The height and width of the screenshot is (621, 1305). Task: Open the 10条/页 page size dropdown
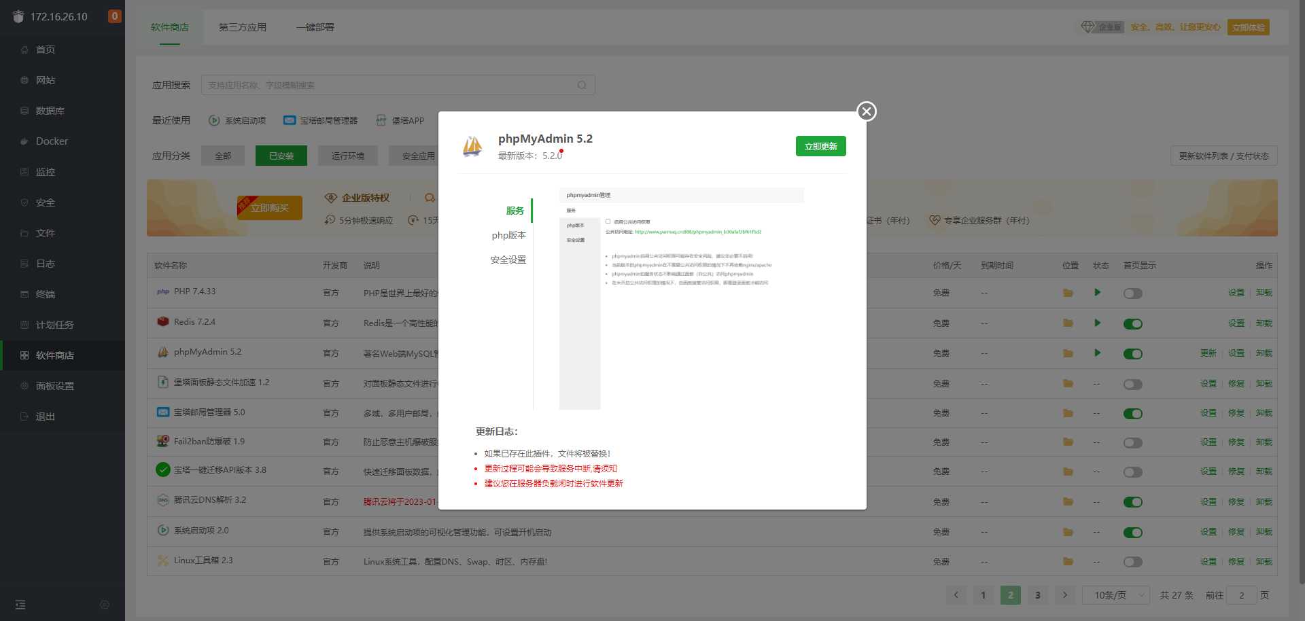coord(1116,595)
